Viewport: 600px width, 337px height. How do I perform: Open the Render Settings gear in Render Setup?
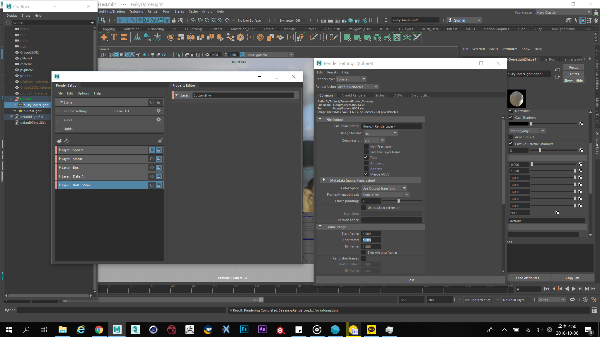coord(158,111)
